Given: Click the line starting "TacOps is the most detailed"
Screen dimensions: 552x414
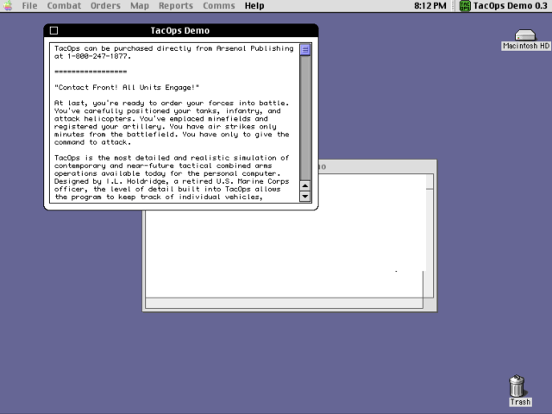Looking at the screenshot, I should (x=172, y=158).
